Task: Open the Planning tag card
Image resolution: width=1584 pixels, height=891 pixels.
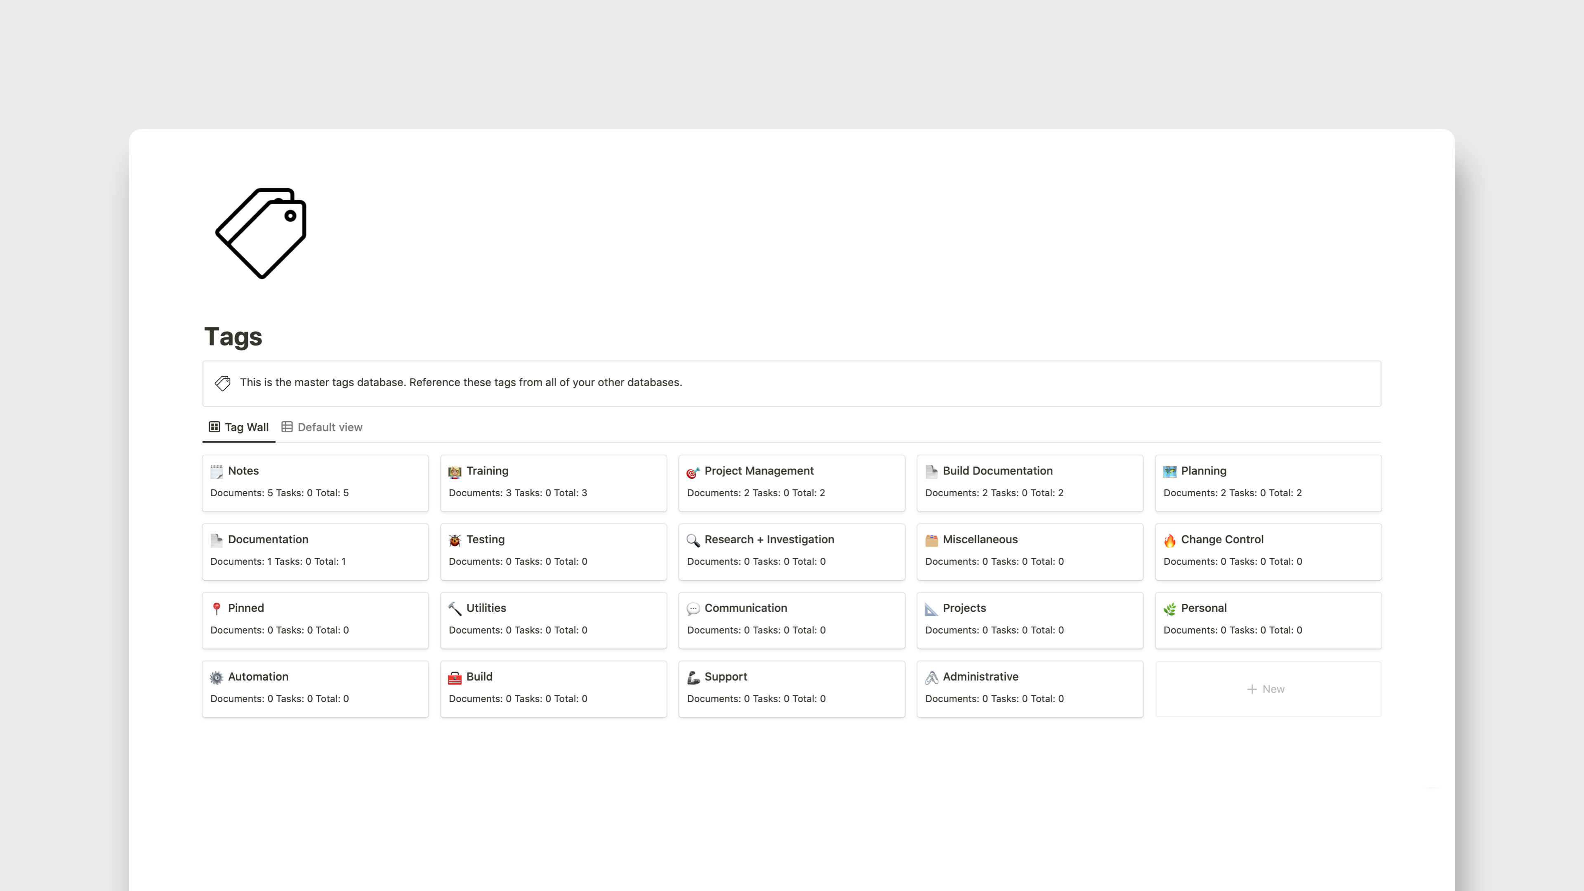Action: (x=1267, y=482)
